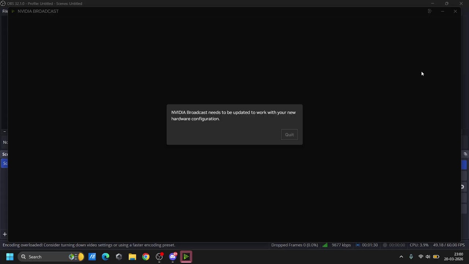Click the add scene plus icon
Viewport: 469px width, 264px height.
pyautogui.click(x=5, y=234)
